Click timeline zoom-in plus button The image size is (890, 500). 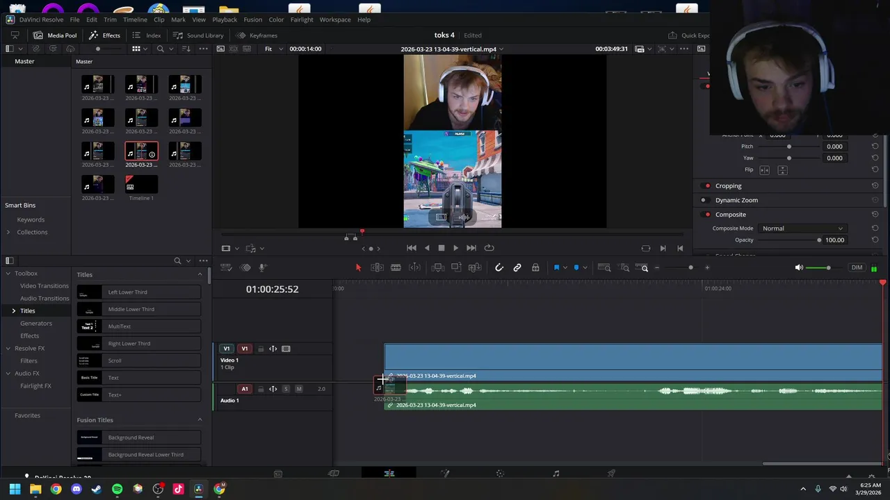click(707, 267)
